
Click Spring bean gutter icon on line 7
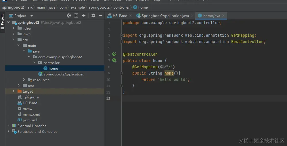point(114,60)
